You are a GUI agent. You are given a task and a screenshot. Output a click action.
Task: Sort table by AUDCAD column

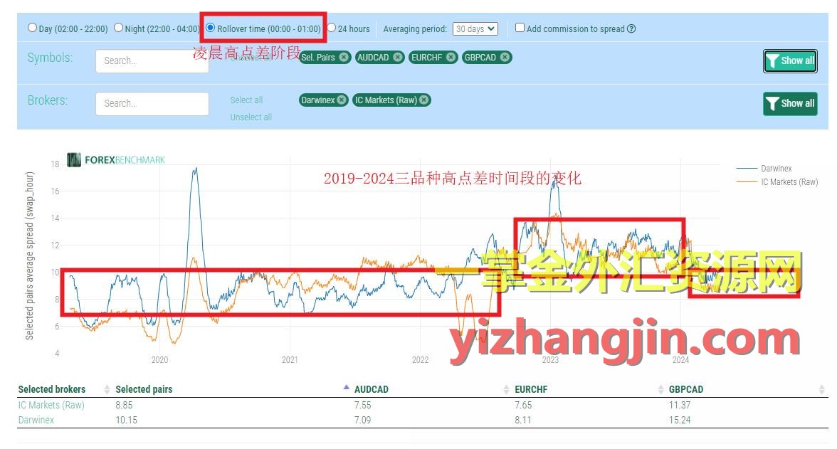[x=372, y=389]
